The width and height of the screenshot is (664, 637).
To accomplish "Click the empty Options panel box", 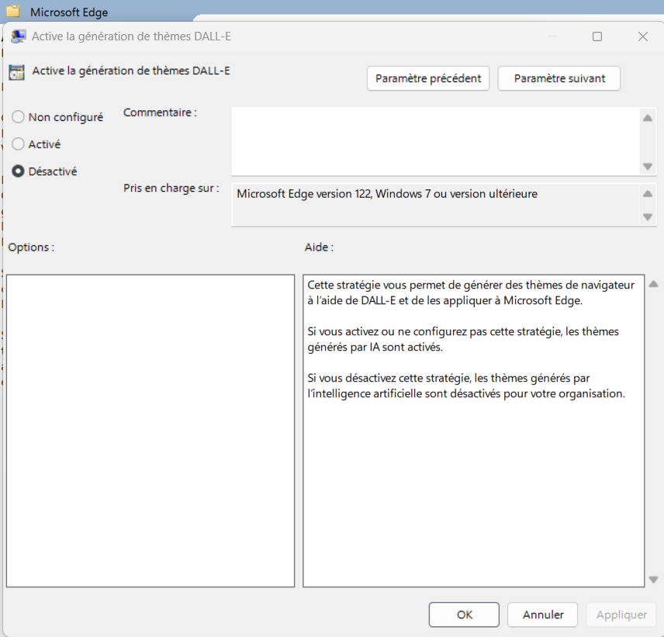I will [x=150, y=431].
